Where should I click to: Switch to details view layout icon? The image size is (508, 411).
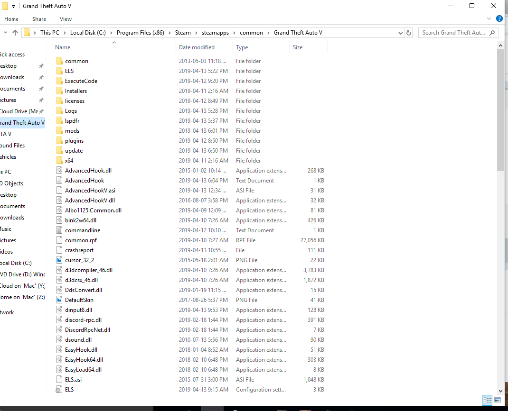coord(487,400)
